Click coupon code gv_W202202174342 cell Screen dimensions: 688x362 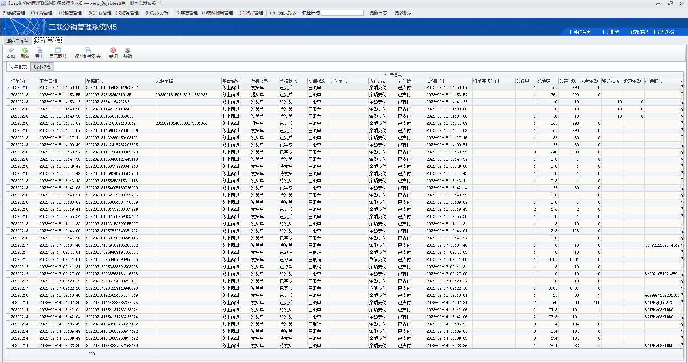click(662, 245)
